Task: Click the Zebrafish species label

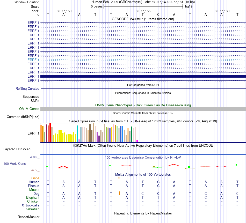Action: point(32,209)
